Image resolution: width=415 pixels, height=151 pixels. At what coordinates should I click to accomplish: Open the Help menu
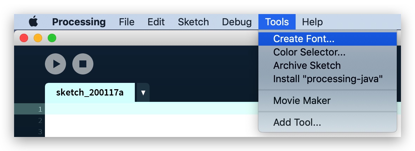312,22
